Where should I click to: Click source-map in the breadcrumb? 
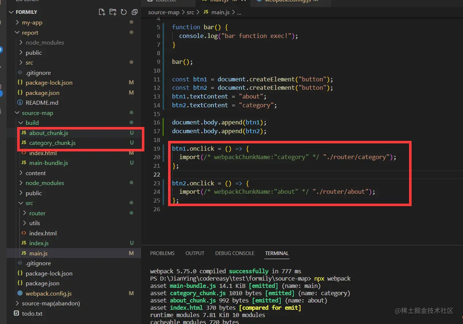pos(164,12)
